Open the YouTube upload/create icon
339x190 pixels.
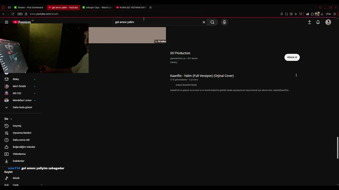[x=309, y=22]
